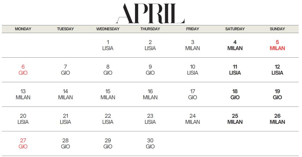Open April 1 LISIA cell

pos(108,45)
